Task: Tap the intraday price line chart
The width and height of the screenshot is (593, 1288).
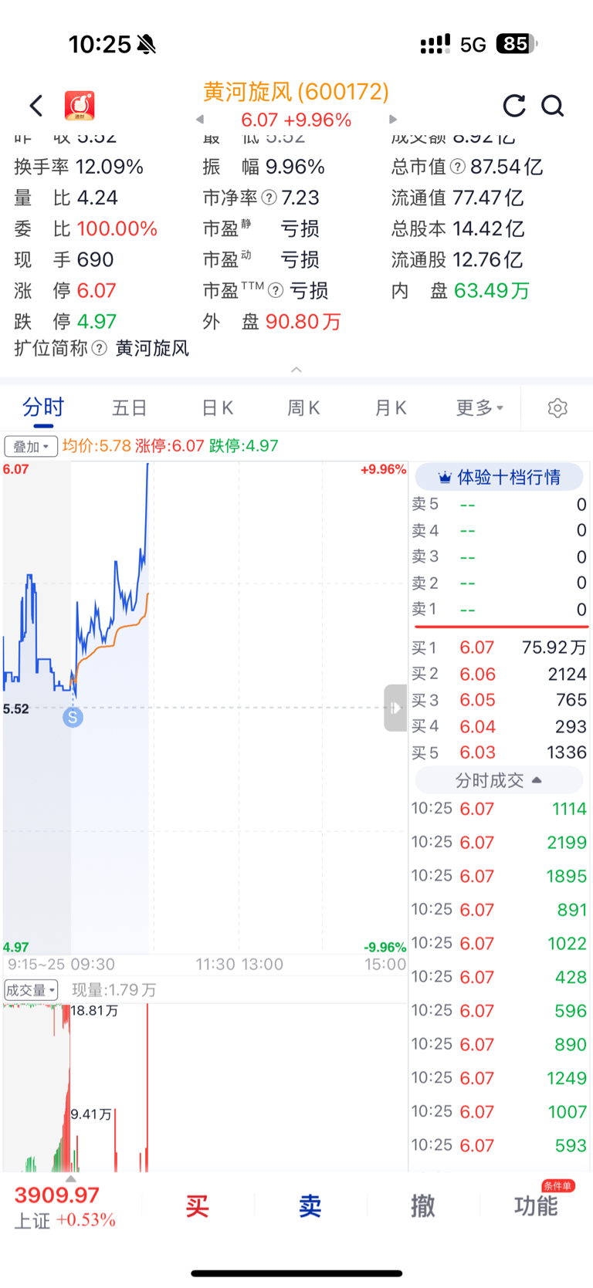Action: click(x=205, y=708)
